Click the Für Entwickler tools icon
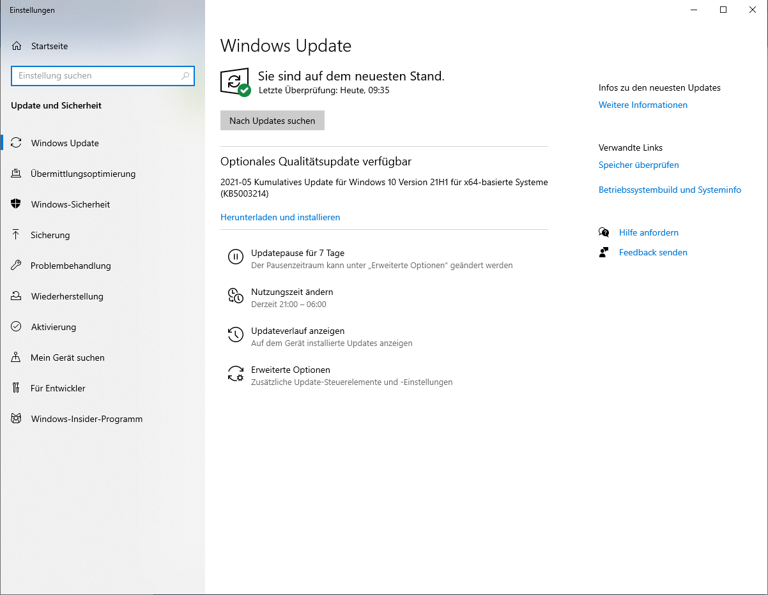This screenshot has width=768, height=595. [x=17, y=388]
